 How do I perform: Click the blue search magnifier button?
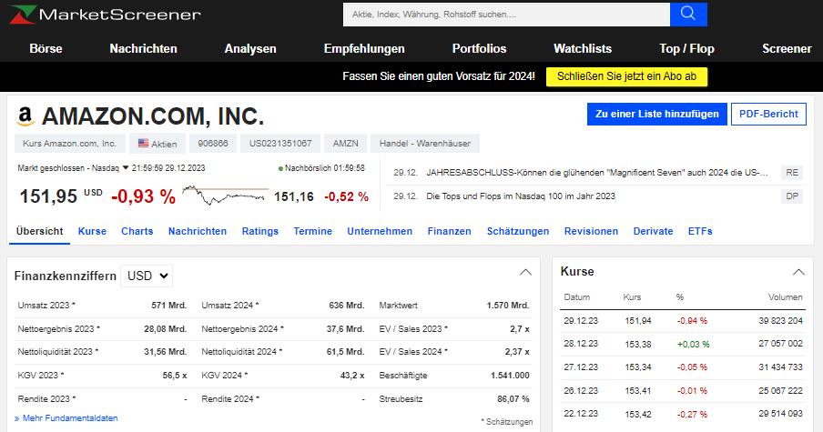click(688, 15)
